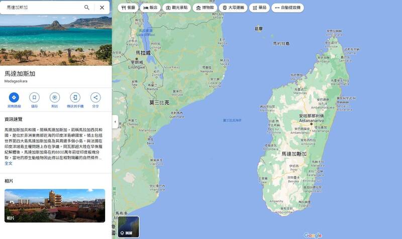The height and width of the screenshot is (239, 402).
Task: Filter by museums chip (博物館)
Action: [205, 8]
